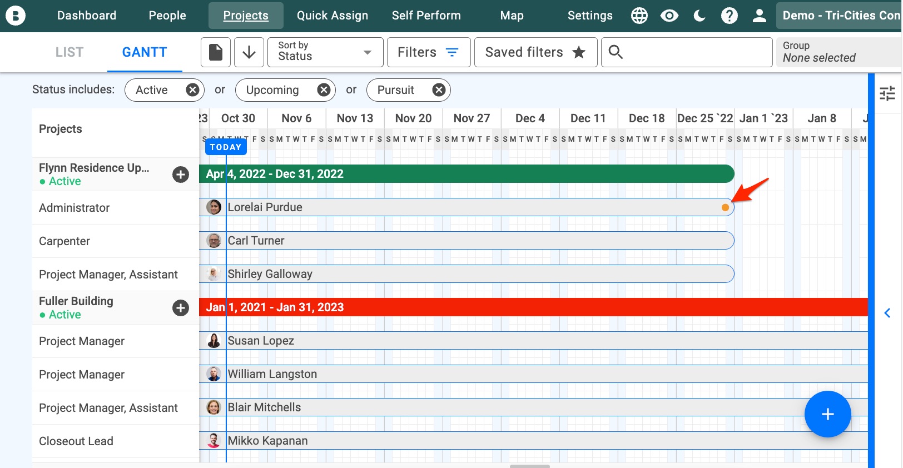Select the Carpenter role row
This screenshot has height=468, width=903.
[x=116, y=241]
